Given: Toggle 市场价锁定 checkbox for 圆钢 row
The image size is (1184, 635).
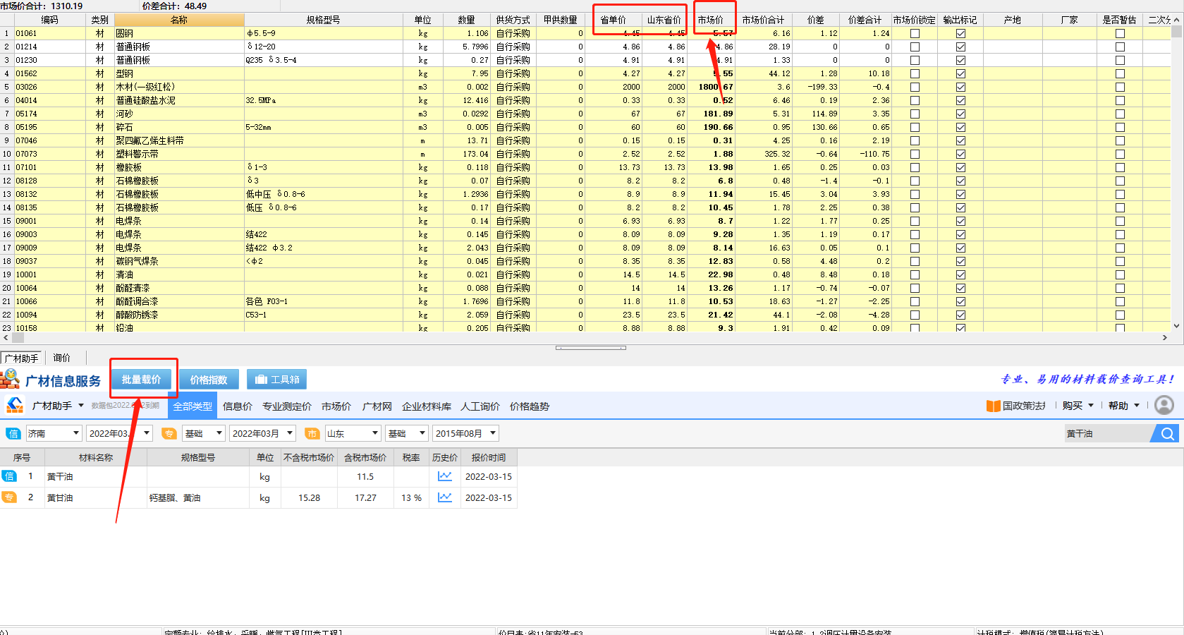Looking at the screenshot, I should tap(915, 33).
